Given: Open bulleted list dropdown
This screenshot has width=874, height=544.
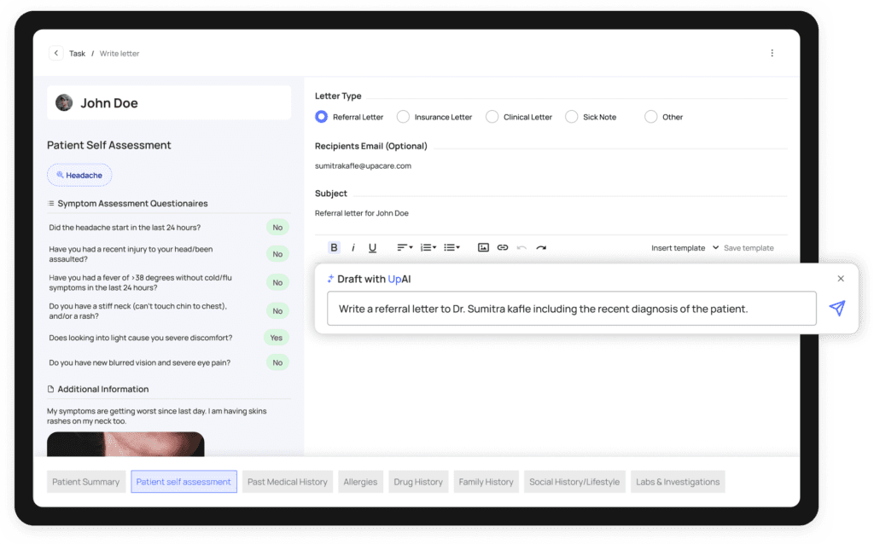Looking at the screenshot, I should tap(452, 248).
